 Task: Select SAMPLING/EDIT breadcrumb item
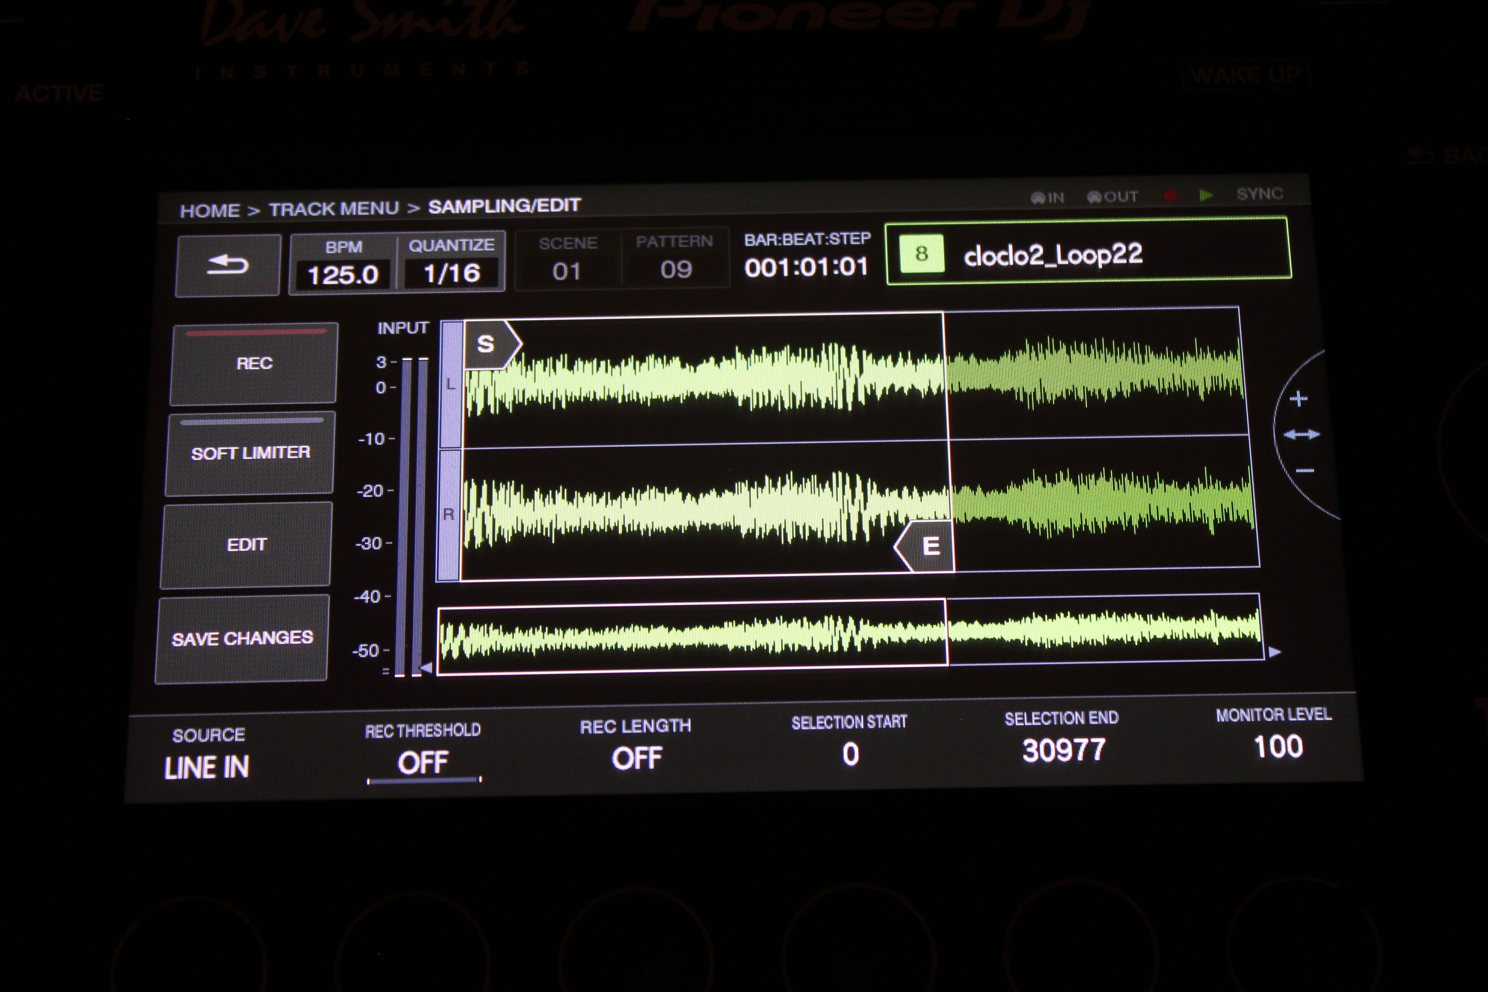[504, 206]
